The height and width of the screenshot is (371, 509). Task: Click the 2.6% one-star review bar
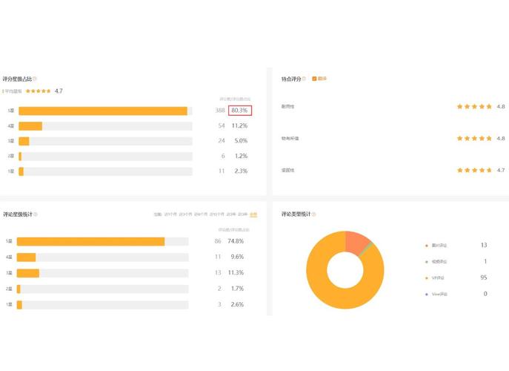[102, 305]
